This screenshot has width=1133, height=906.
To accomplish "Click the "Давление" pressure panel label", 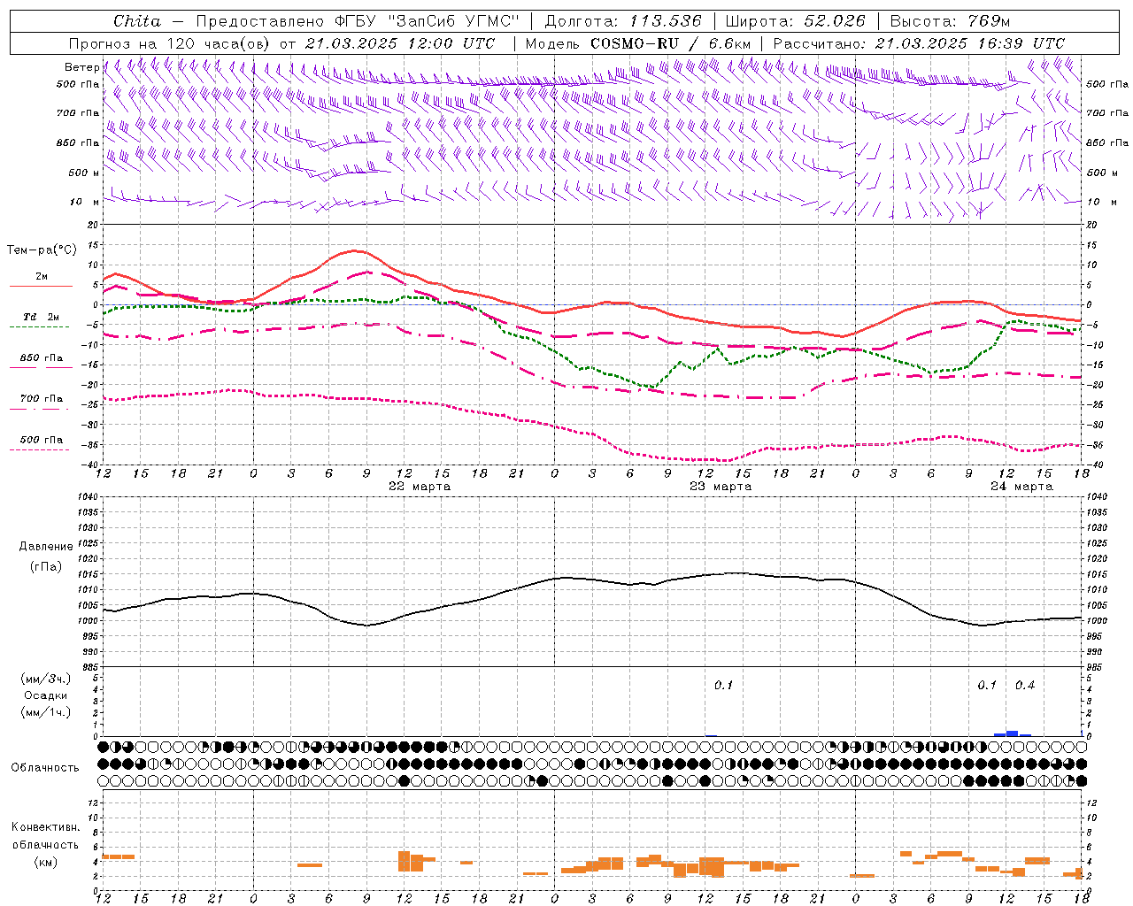I will click(46, 547).
